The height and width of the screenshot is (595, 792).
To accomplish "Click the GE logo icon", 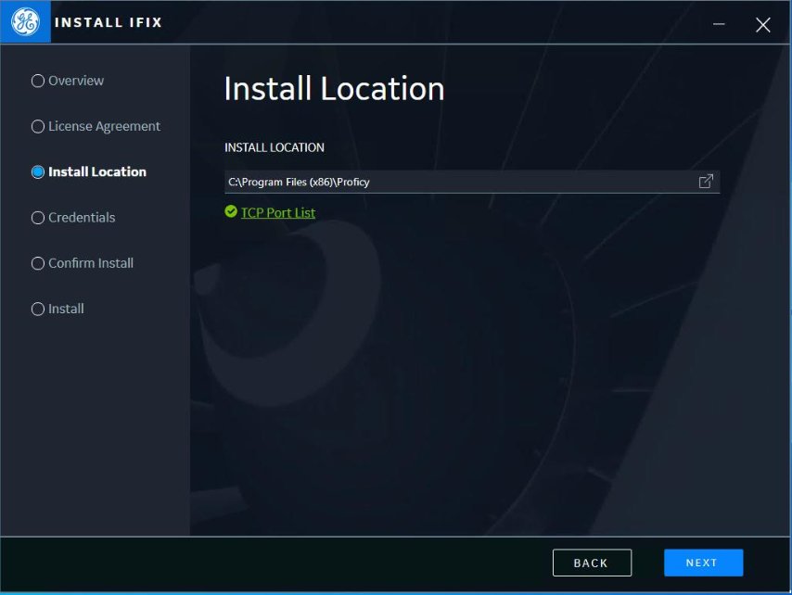I will pos(25,21).
